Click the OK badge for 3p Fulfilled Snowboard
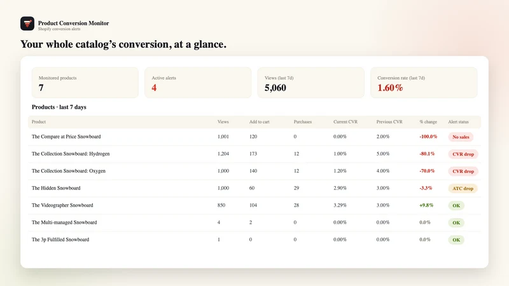Viewport: 509px width, 286px height. pyautogui.click(x=456, y=240)
